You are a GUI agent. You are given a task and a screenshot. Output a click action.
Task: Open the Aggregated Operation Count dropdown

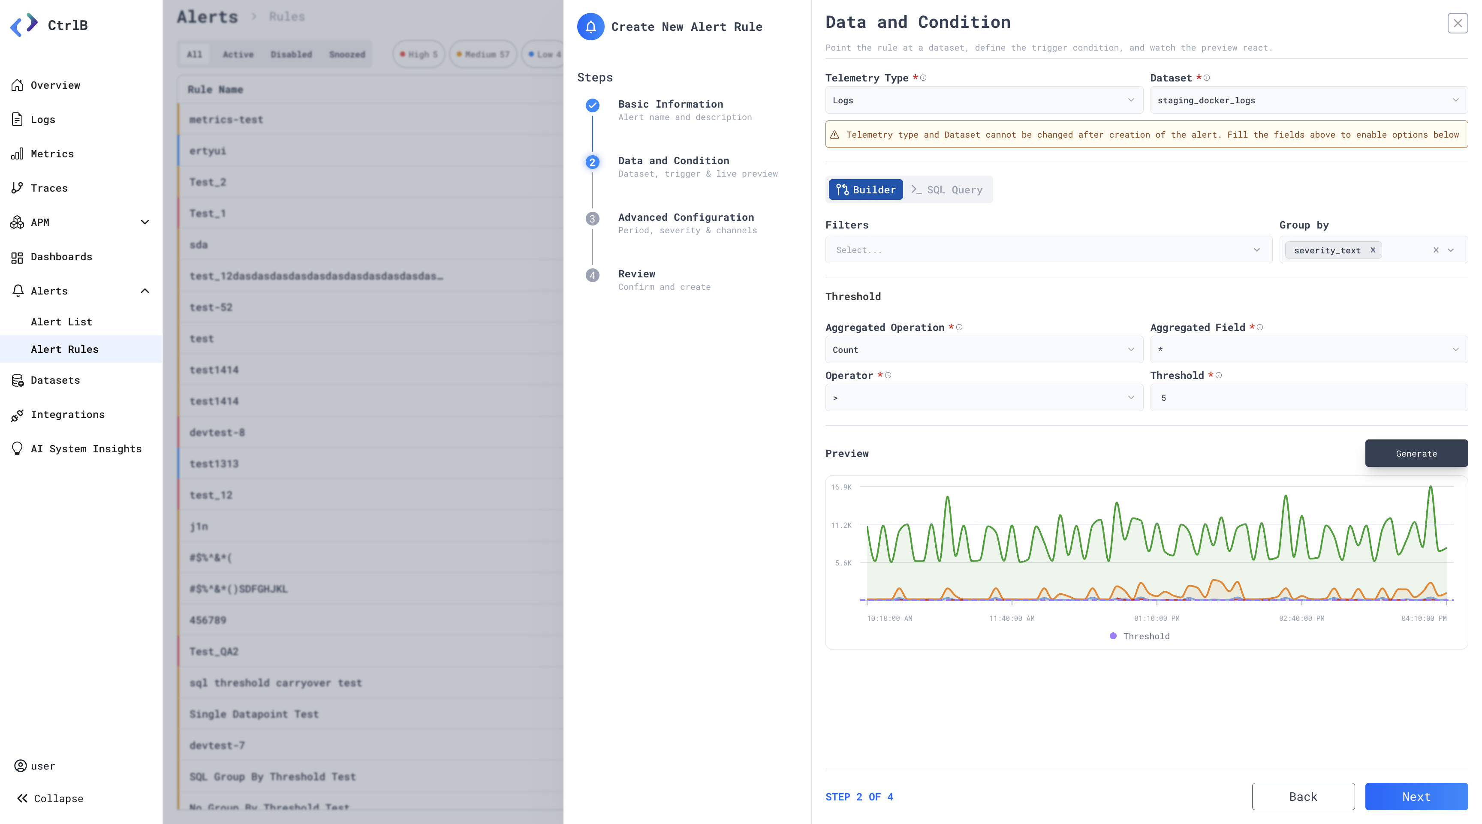click(x=984, y=349)
